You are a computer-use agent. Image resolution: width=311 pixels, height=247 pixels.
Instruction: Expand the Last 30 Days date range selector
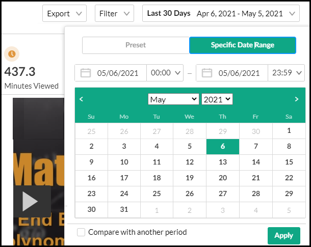coord(221,14)
